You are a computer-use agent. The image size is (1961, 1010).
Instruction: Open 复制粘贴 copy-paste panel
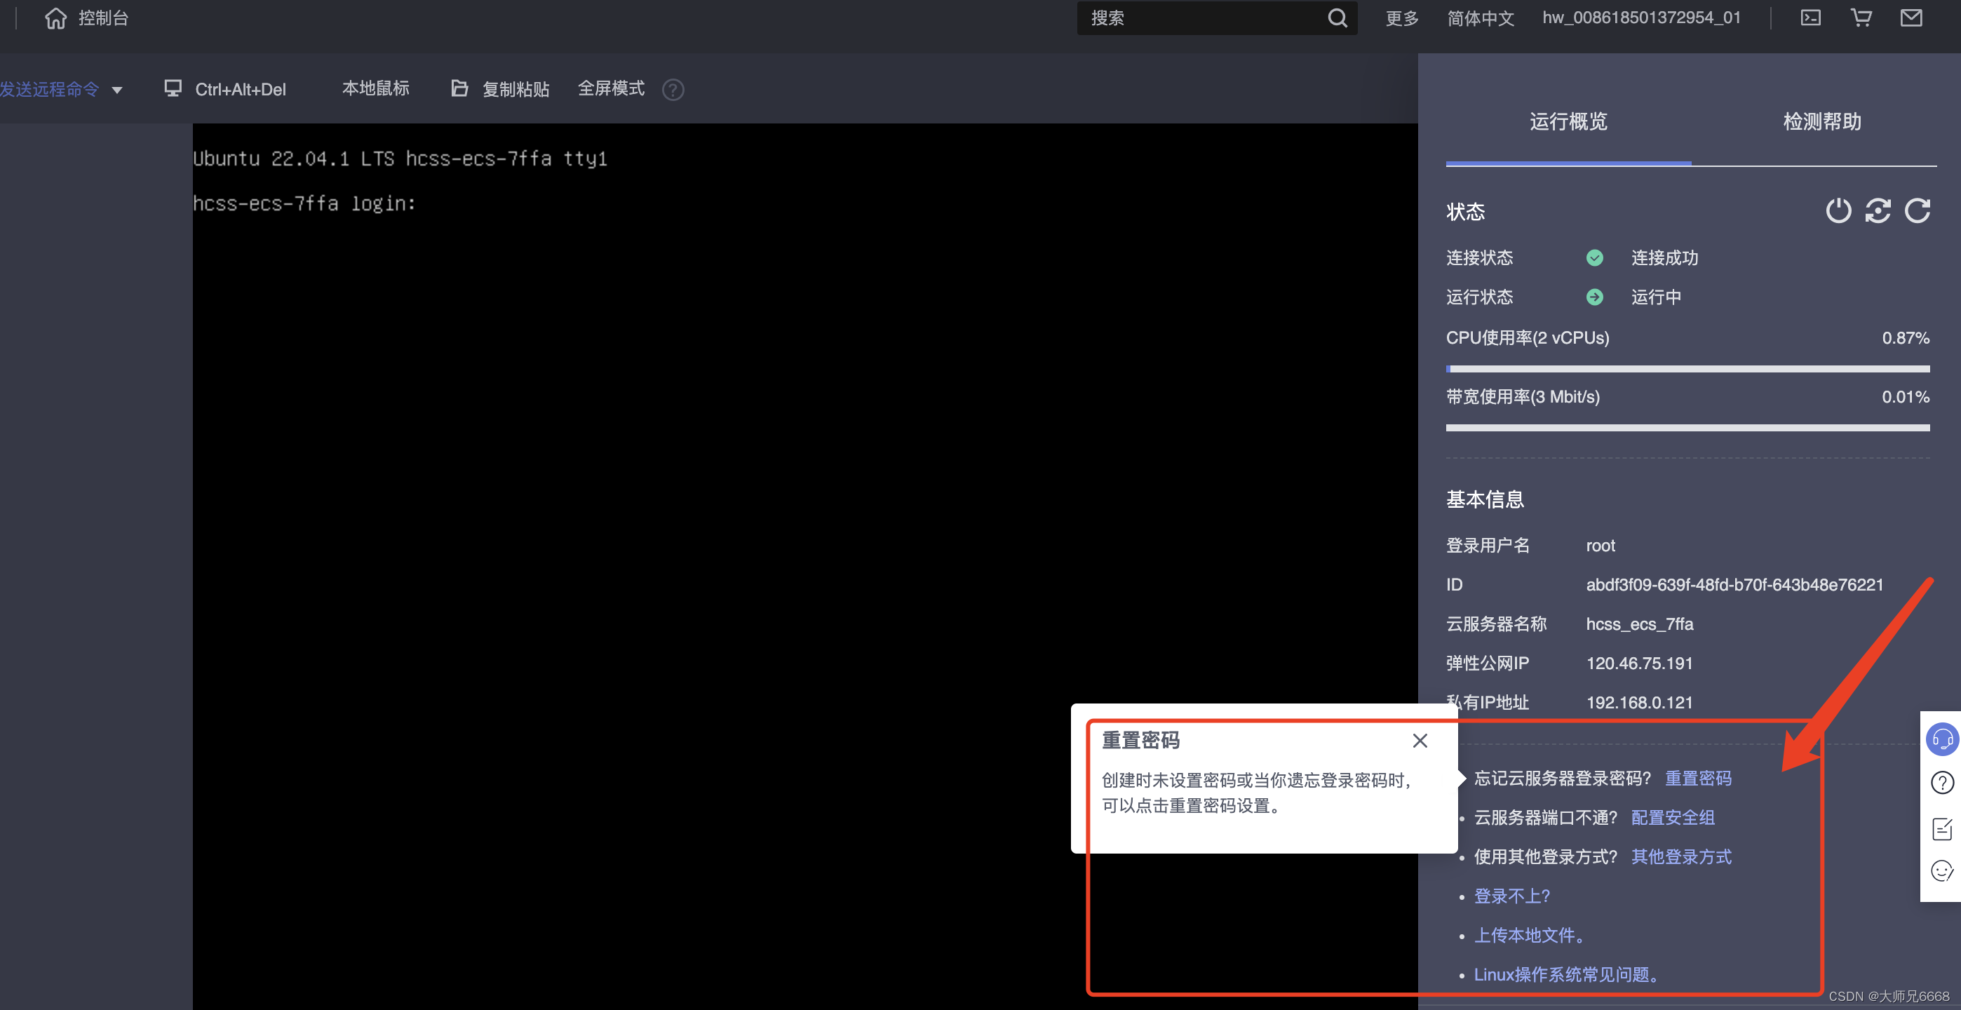pos(515,89)
